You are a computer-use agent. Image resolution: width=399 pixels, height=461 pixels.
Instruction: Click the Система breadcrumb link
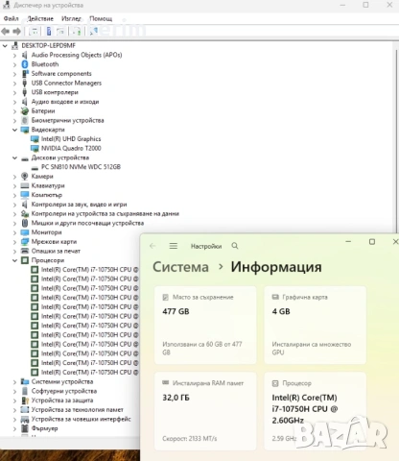(180, 267)
